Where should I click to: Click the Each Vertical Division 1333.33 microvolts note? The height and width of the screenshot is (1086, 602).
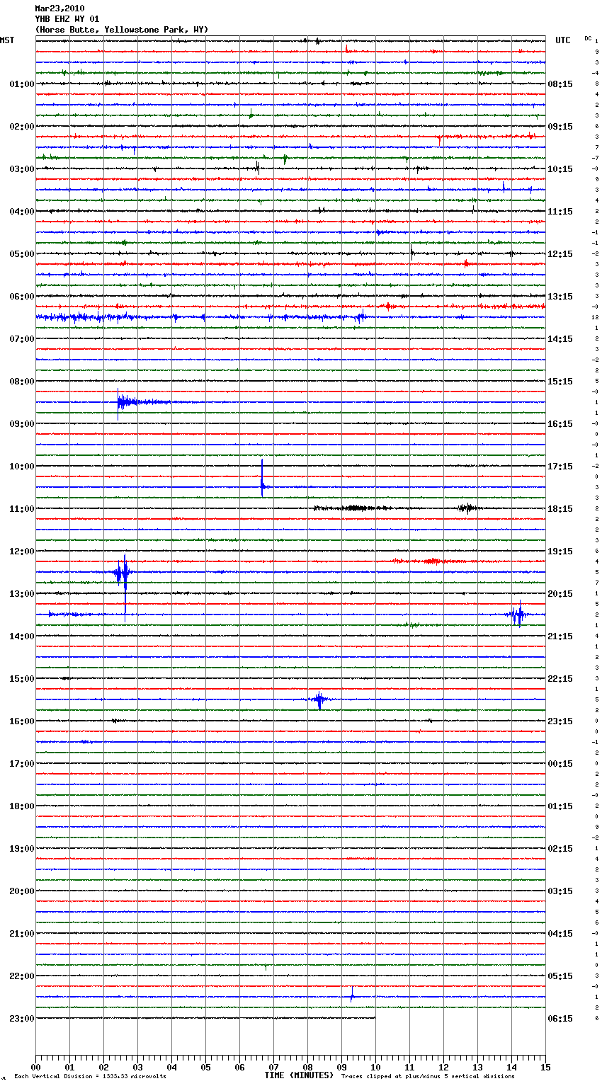90,1077
